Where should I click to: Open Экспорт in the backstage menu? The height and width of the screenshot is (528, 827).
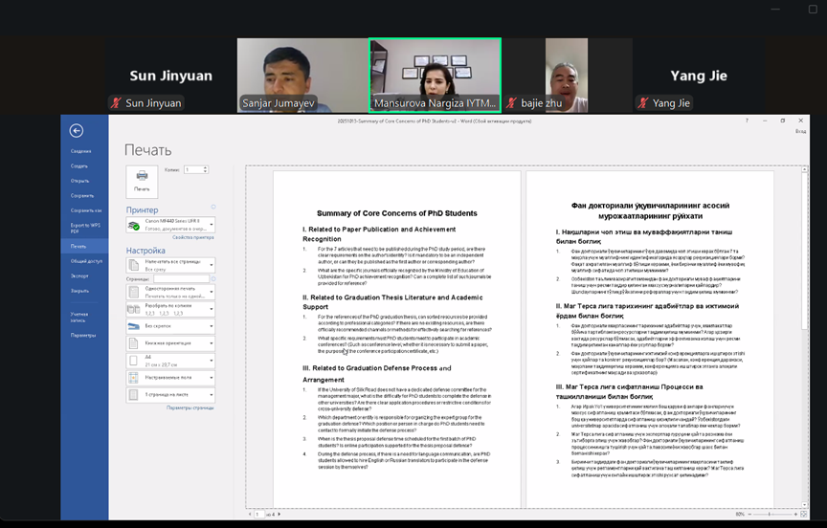click(x=78, y=275)
